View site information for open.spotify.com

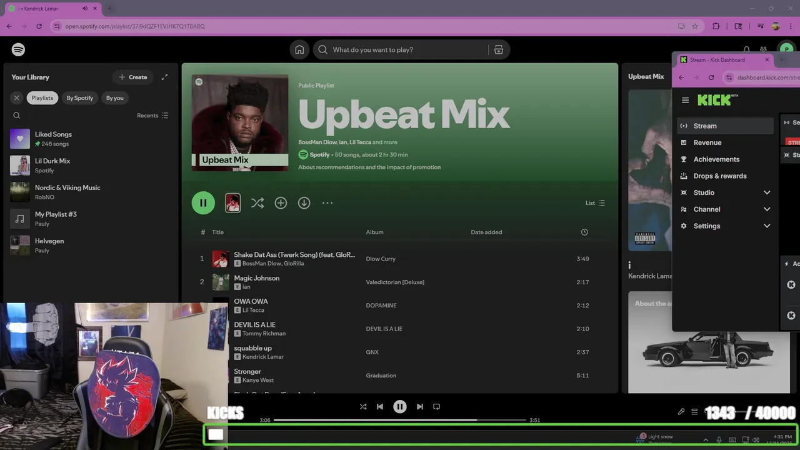pos(57,26)
